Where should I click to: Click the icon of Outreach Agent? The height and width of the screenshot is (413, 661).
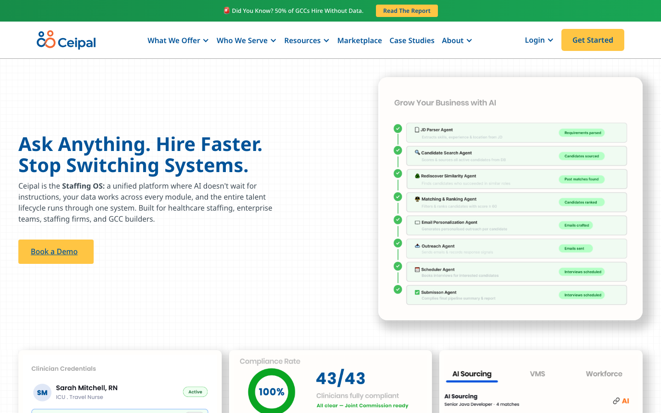(x=417, y=246)
